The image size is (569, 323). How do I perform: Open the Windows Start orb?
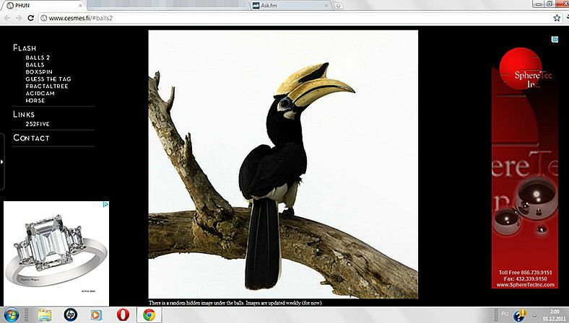[x=11, y=314]
